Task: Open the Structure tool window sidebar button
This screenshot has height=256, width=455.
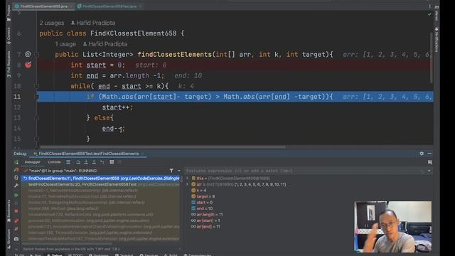Action: 9,239
